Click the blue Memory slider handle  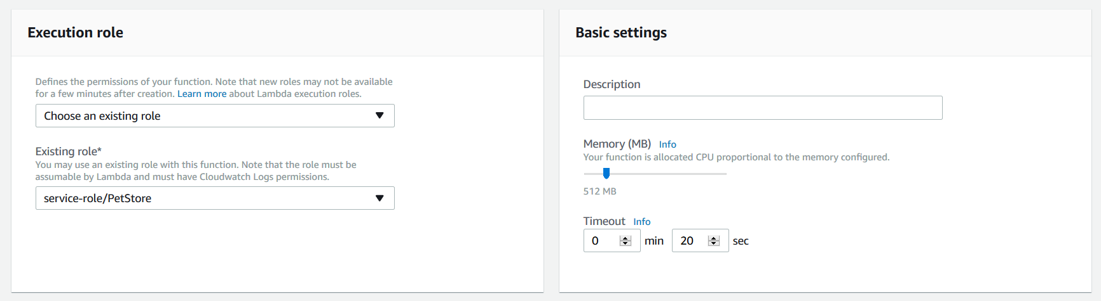606,173
